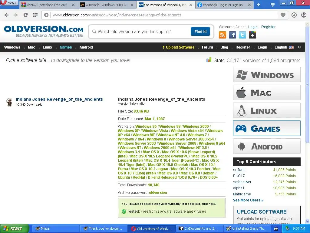Select Android in the navigation bar

86,47
